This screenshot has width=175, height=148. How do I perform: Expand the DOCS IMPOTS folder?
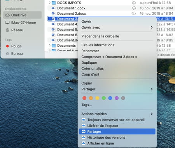(x=49, y=3)
